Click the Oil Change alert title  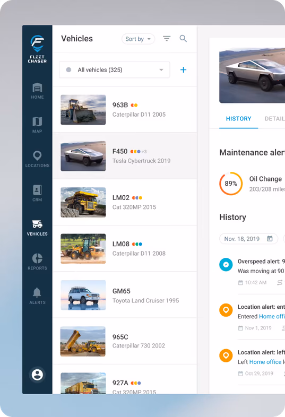coord(265,179)
